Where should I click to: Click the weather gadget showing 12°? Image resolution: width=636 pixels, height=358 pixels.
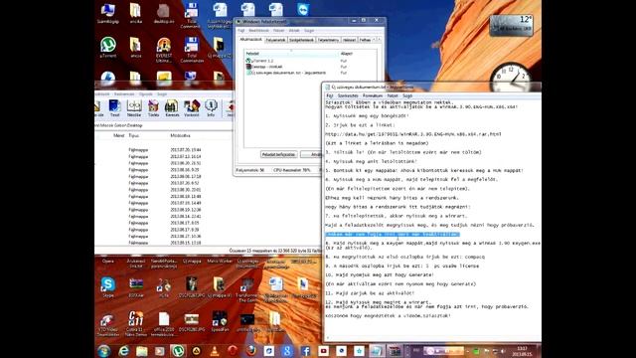coord(512,25)
